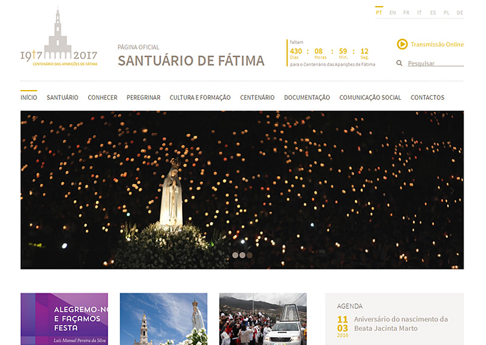
Task: Click the 'PÁGINA OFICIAL' label
Action: (139, 47)
